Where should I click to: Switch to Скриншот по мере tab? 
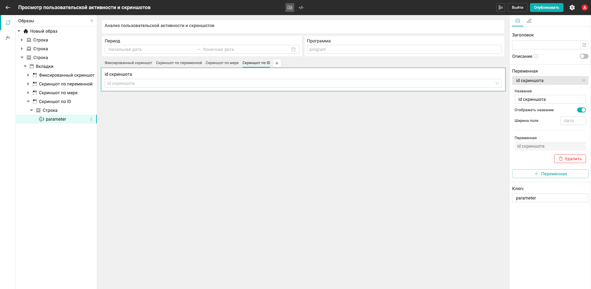222,63
